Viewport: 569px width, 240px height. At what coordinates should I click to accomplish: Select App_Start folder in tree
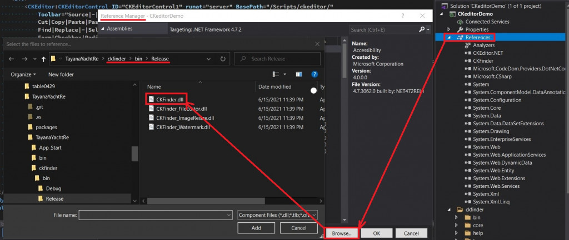(x=50, y=147)
